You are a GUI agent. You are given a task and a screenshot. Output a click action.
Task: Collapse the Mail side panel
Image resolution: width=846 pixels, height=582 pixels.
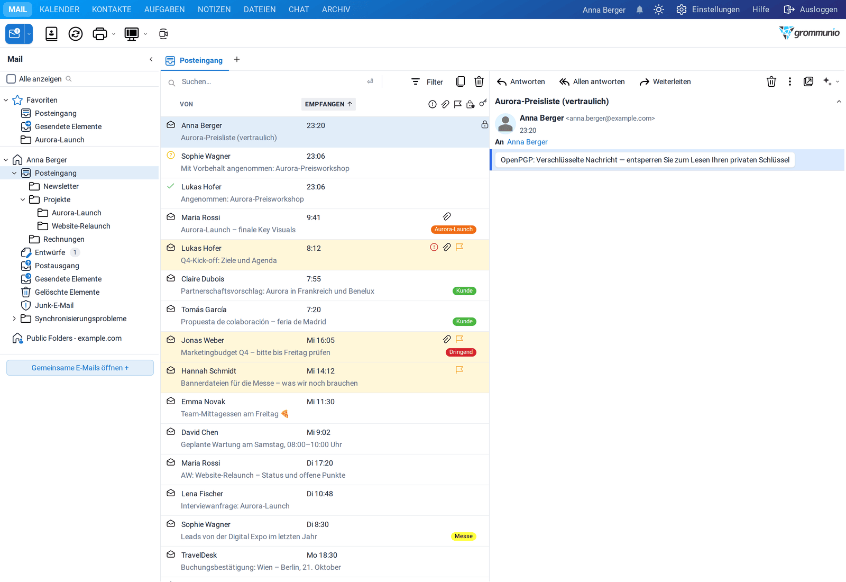pos(151,59)
